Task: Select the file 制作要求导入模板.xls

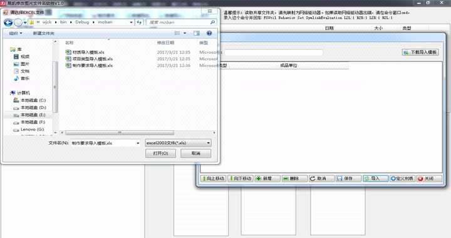Action: point(93,65)
